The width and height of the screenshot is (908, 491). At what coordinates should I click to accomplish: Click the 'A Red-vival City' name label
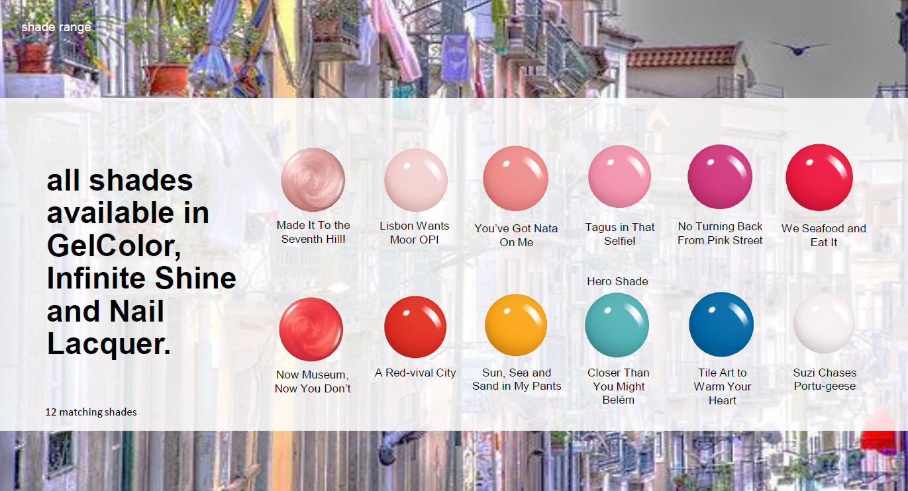[415, 373]
